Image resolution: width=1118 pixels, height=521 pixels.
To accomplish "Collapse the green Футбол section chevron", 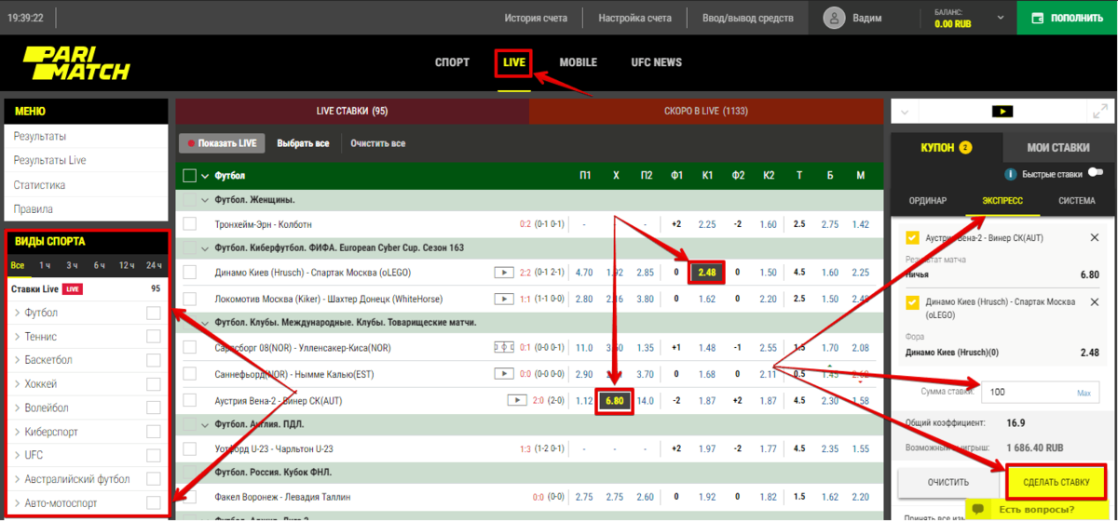I will pos(207,175).
